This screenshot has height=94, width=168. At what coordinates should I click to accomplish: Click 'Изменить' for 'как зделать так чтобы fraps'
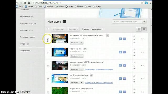[75, 43]
